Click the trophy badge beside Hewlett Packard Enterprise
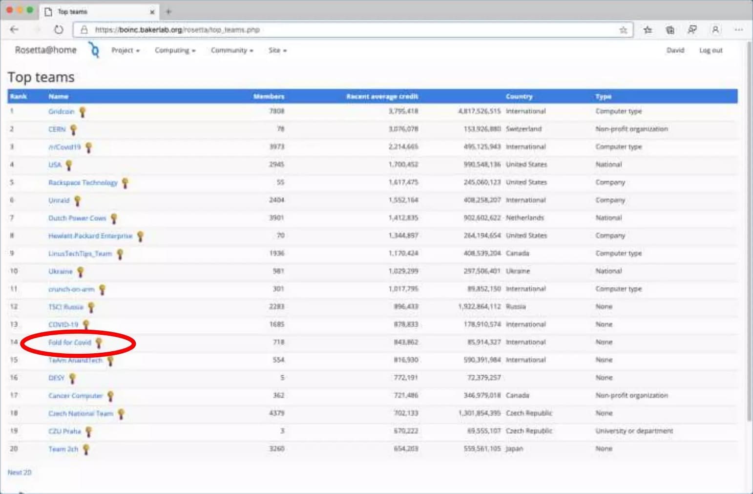This screenshot has height=494, width=753. coord(140,236)
